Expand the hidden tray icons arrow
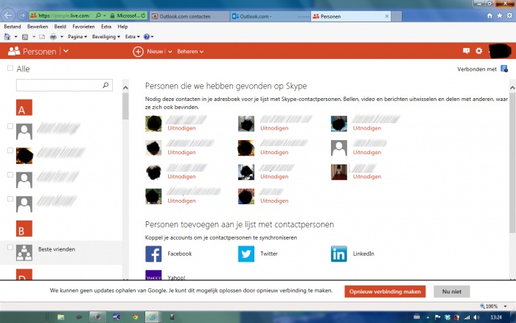This screenshot has height=323, width=516. (x=428, y=317)
